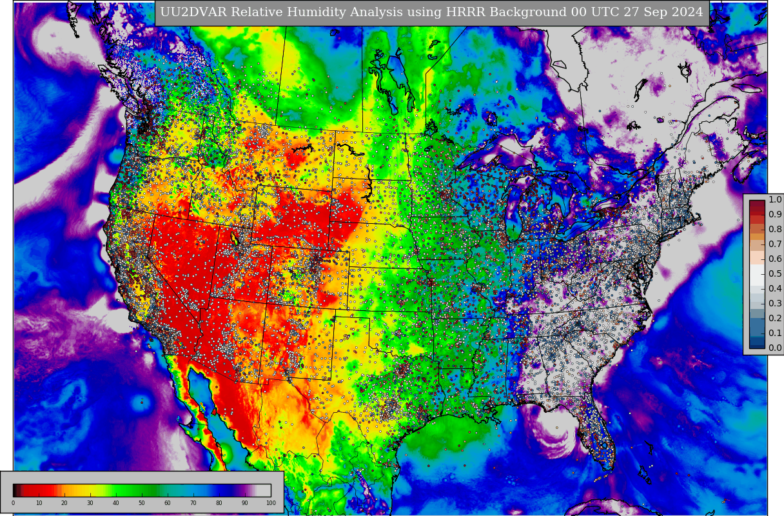Select the 0.1 label on the right colorbar
The height and width of the screenshot is (516, 784).
775,333
